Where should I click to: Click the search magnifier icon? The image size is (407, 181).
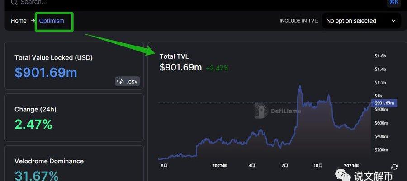coord(13,2)
